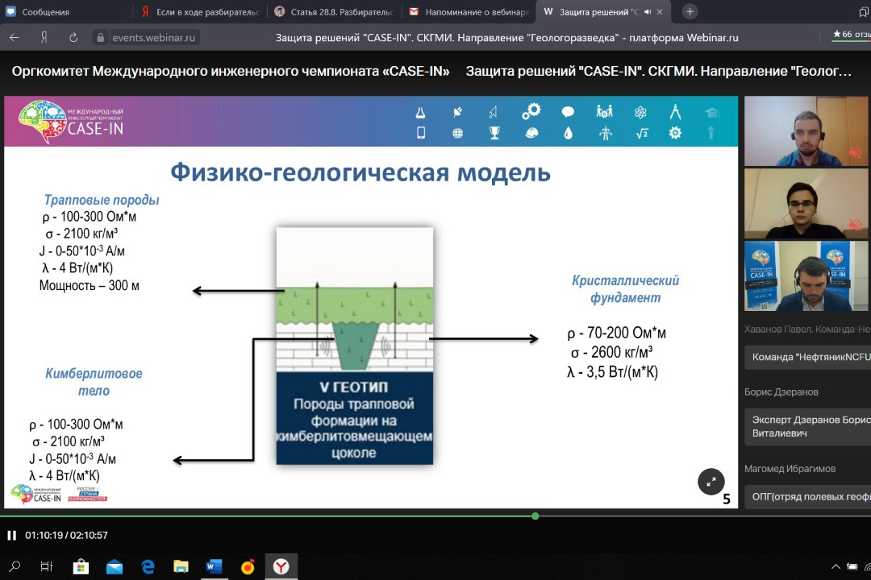Click the Магомед Ибрагимов sender name
Screen dimensions: 871x580
pos(790,469)
